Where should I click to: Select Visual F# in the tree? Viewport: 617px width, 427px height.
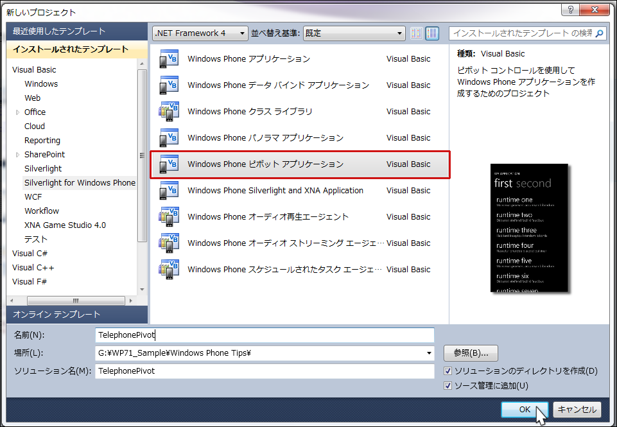29,282
